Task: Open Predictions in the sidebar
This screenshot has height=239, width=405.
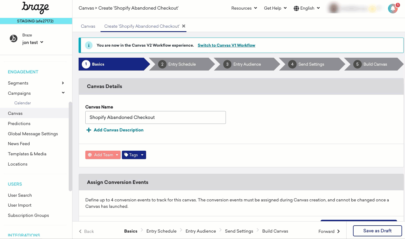Action: (19, 124)
